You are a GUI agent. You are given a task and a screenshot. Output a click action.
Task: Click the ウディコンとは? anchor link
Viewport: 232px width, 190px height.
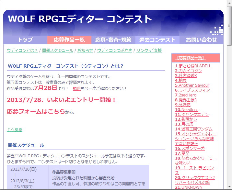pos(22,50)
